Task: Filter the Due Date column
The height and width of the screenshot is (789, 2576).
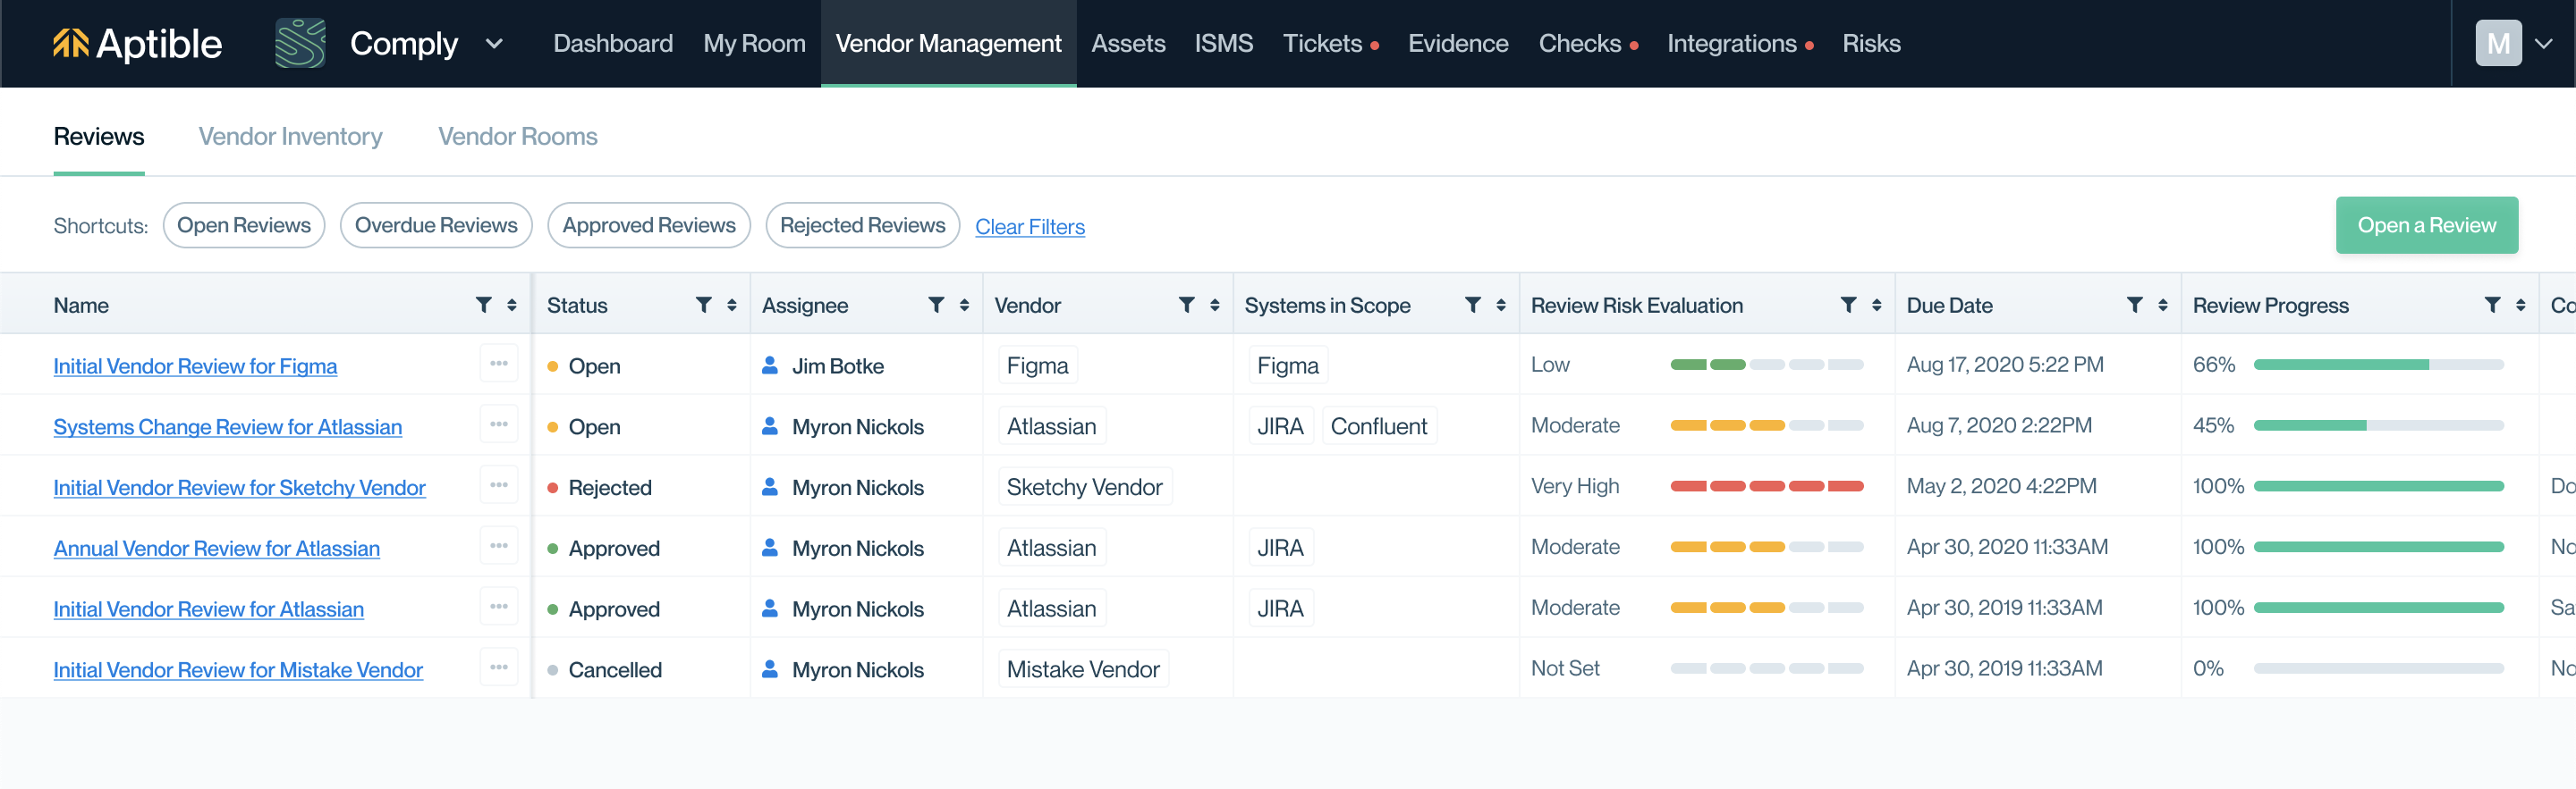Action: [2135, 305]
